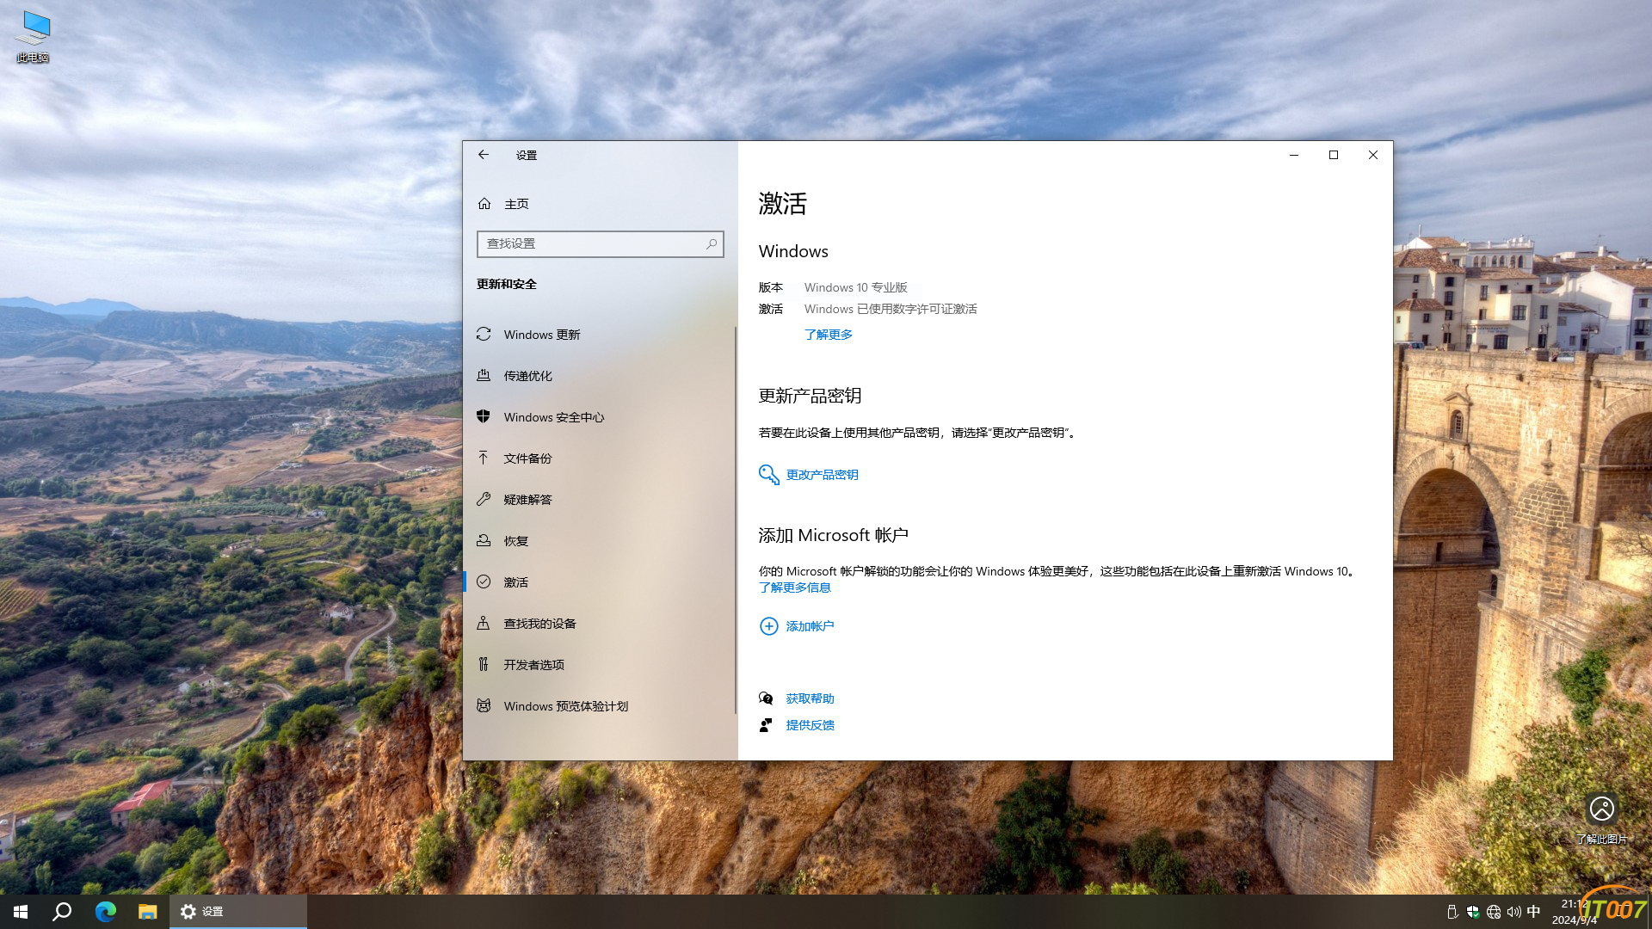Select the 文件备份 upload arrow icon
Image resolution: width=1652 pixels, height=929 pixels.
[484, 458]
